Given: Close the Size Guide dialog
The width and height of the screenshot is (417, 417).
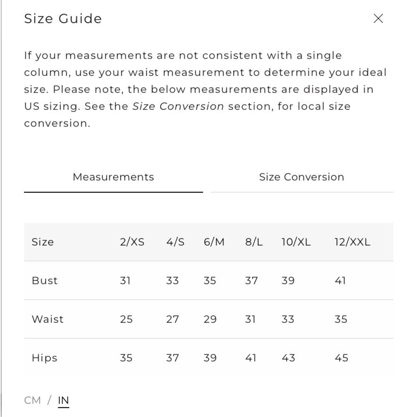Looking at the screenshot, I should coord(378,19).
